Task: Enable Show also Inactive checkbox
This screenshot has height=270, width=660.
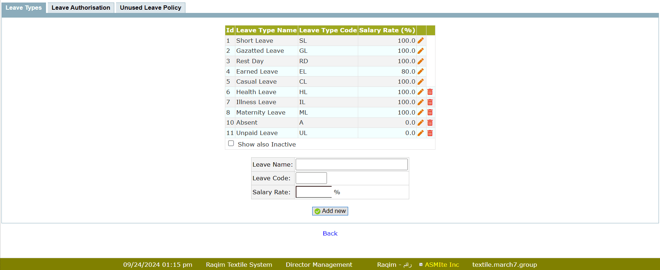Action: coord(231,144)
